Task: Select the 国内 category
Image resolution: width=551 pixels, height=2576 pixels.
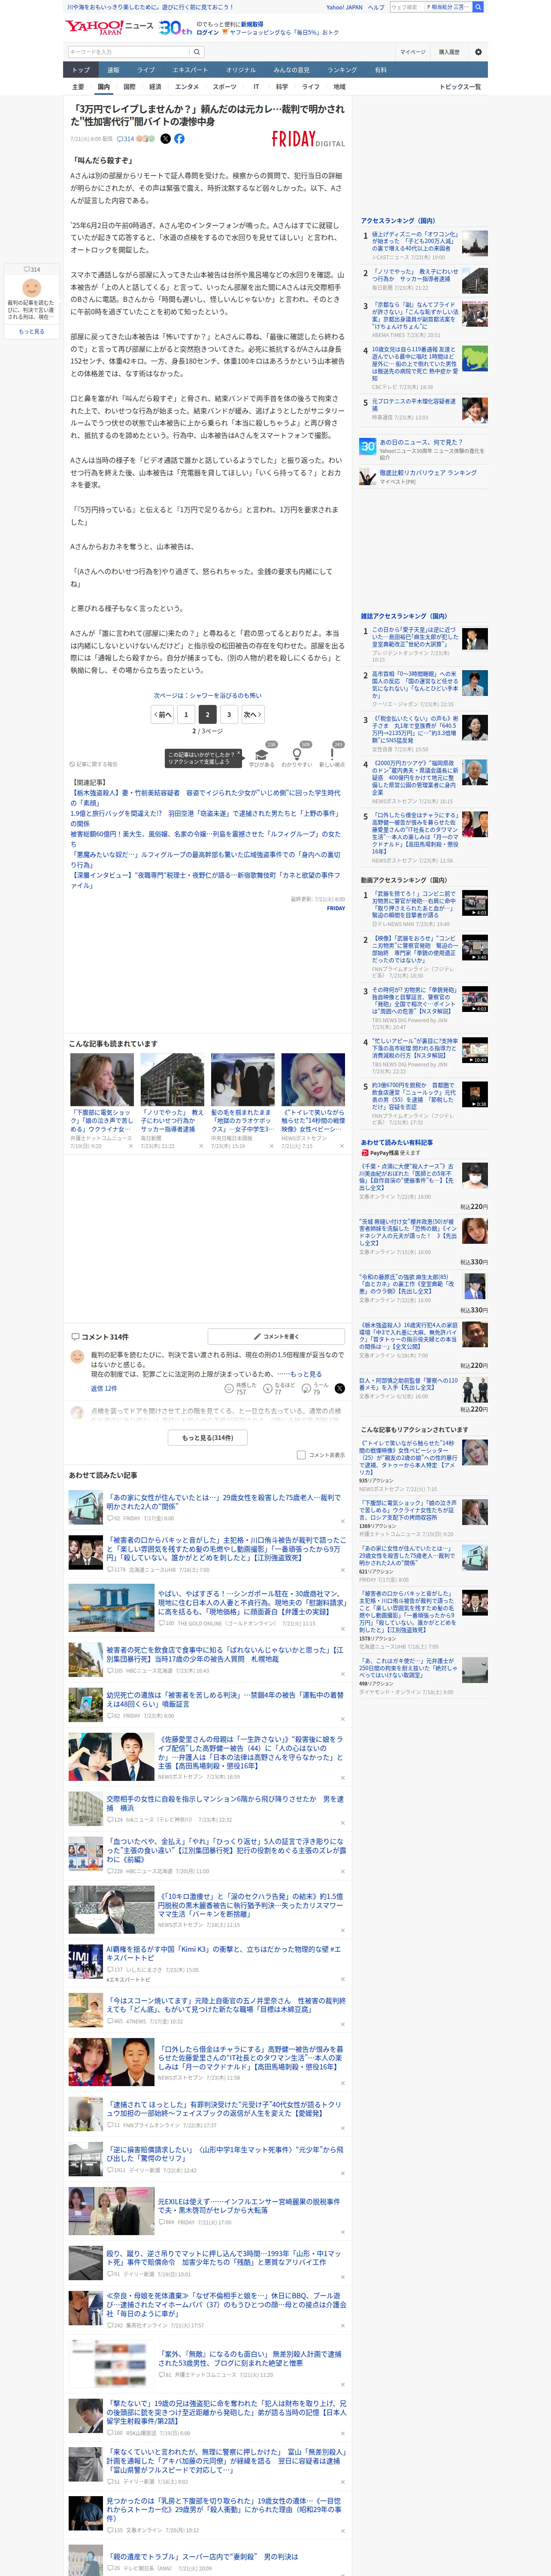Action: [x=104, y=87]
